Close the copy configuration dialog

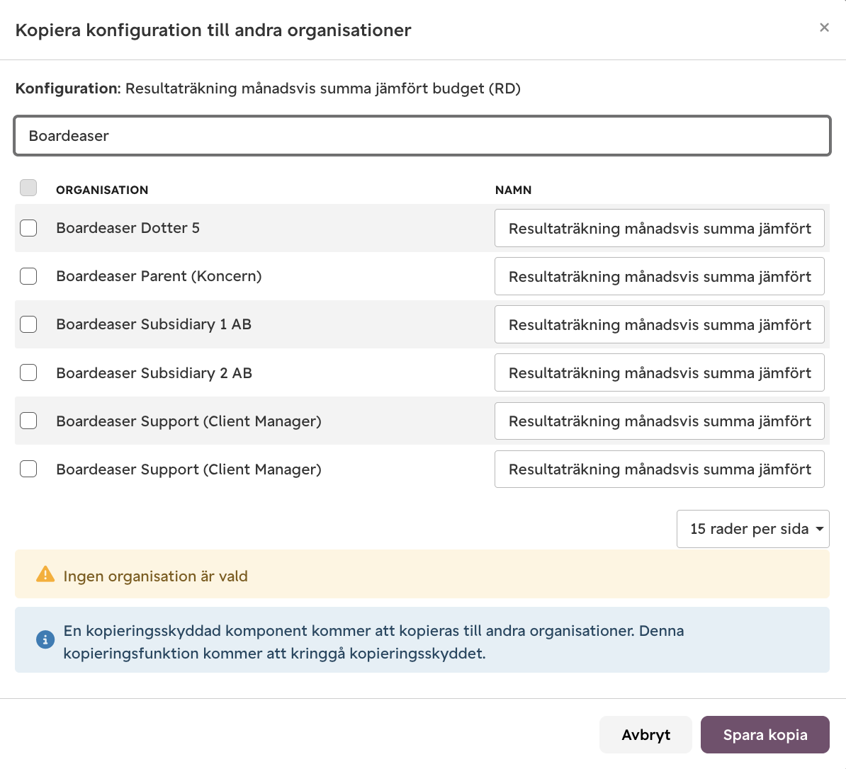824,28
